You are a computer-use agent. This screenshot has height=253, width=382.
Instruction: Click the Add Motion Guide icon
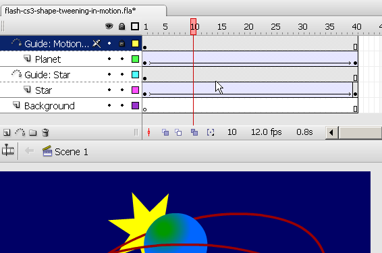click(20, 132)
